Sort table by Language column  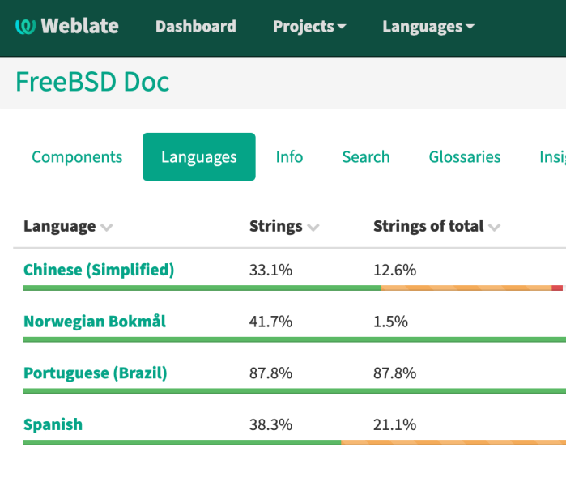(68, 226)
